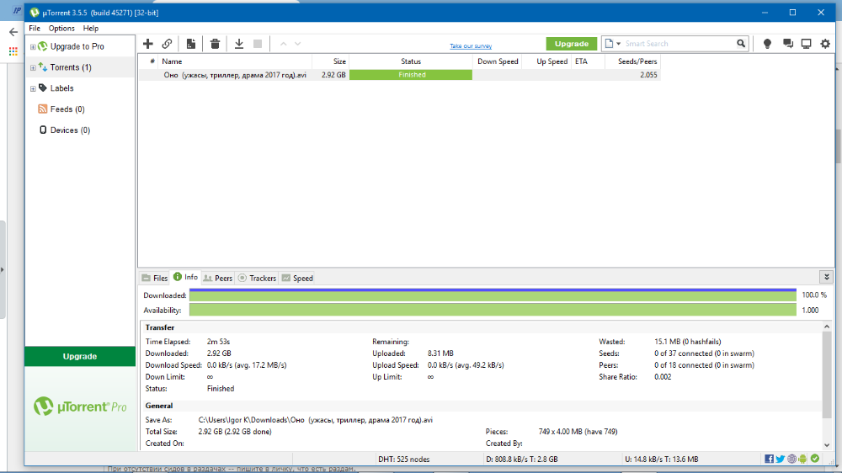Open the 'Take our survey' link

(x=471, y=46)
